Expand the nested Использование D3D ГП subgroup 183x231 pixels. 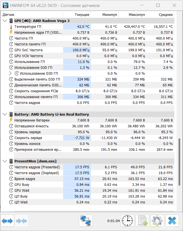click(x=10, y=73)
